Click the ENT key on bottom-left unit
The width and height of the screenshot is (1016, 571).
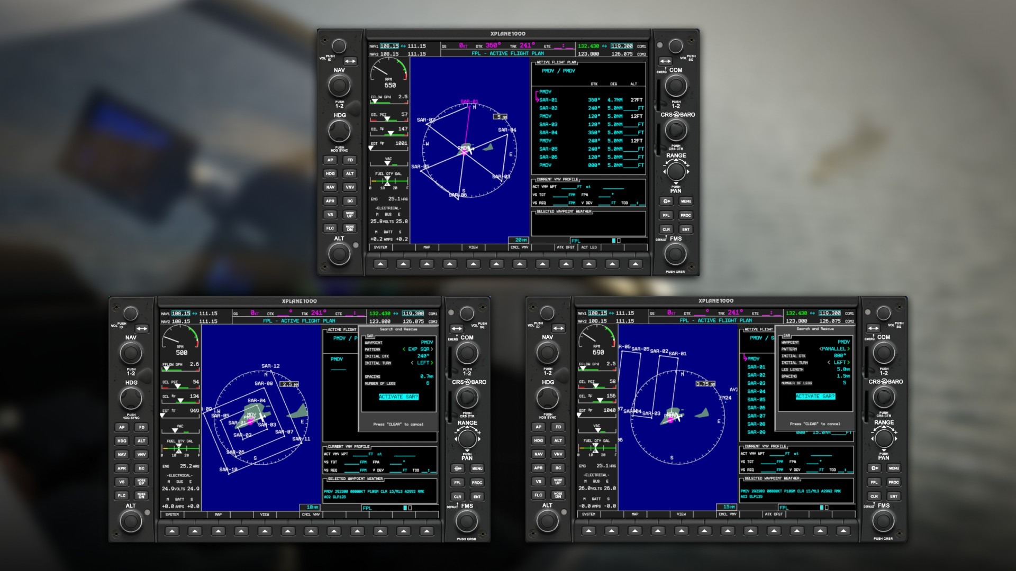[x=477, y=496]
